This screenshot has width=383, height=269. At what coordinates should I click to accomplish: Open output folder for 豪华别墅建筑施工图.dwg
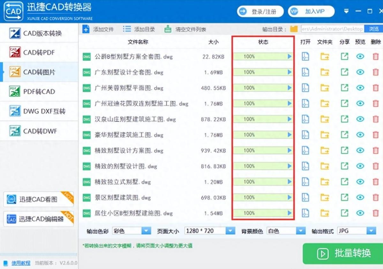325,135
